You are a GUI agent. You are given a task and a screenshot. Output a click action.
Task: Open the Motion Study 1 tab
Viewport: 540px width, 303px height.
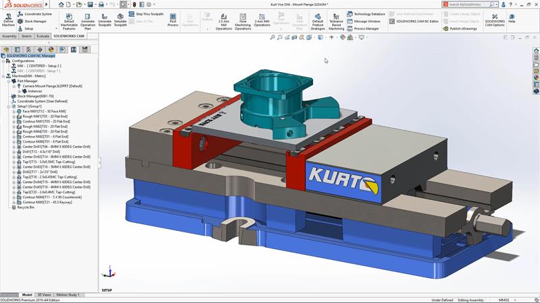click(67, 295)
